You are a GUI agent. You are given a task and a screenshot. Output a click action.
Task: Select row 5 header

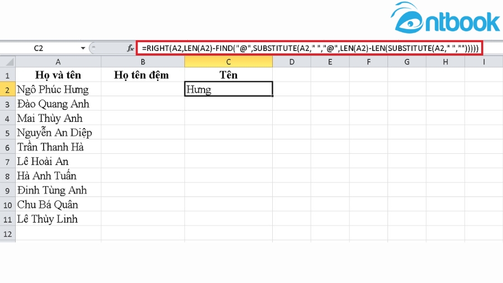[8, 133]
